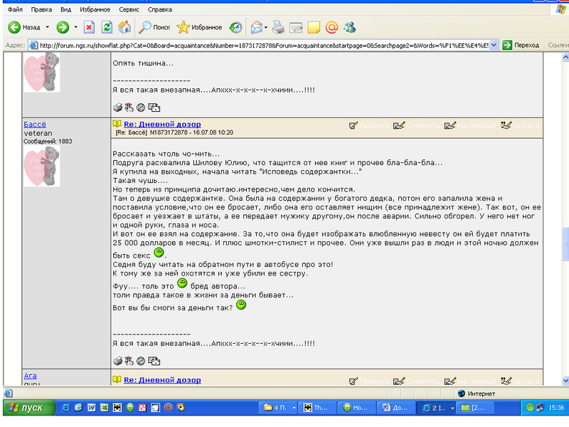Click the Переход go button

point(521,46)
